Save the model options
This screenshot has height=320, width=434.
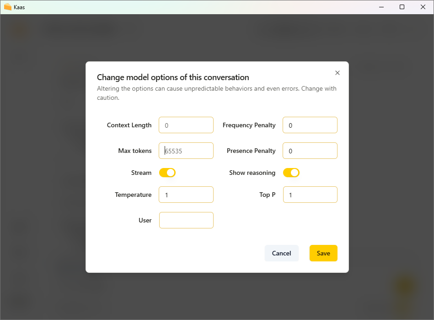click(323, 253)
